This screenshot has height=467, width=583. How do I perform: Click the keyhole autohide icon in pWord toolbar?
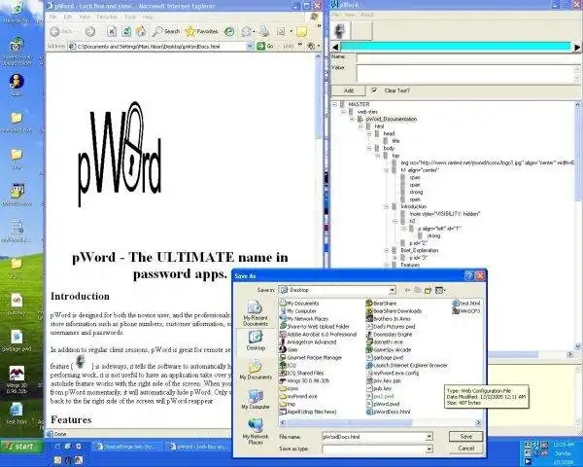341,30
